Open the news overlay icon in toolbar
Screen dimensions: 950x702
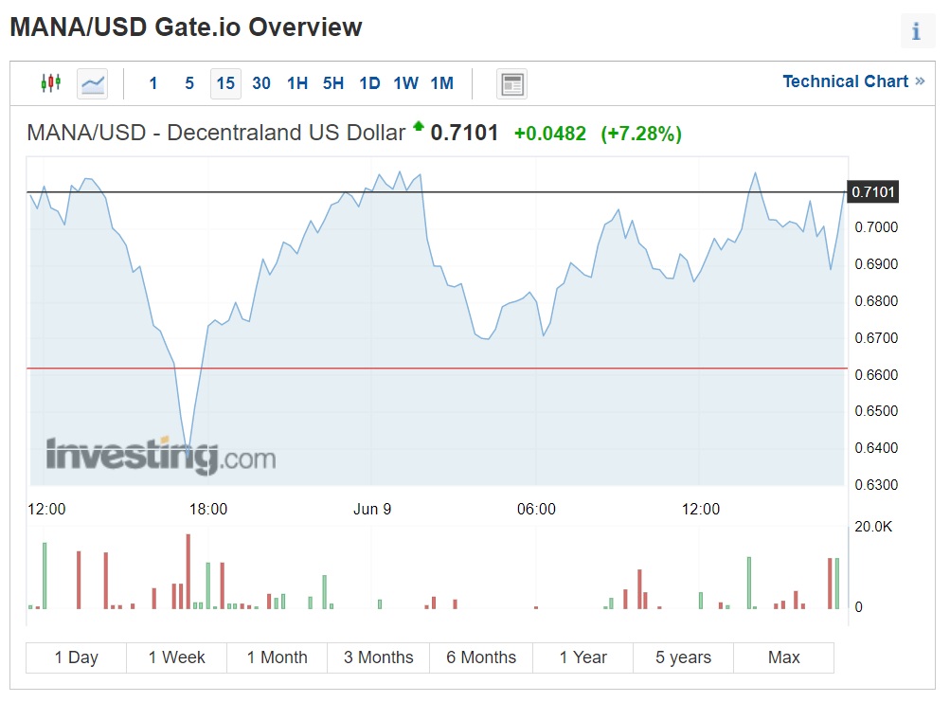point(512,84)
